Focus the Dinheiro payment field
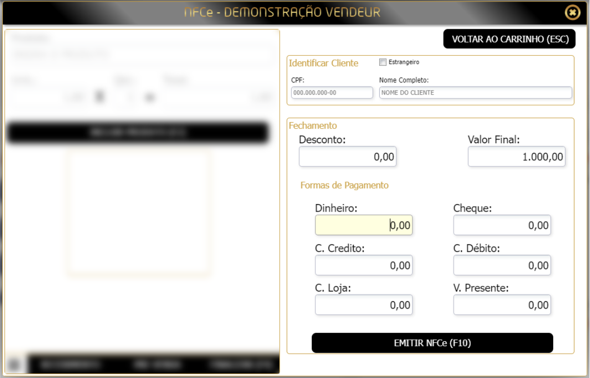 pyautogui.click(x=364, y=225)
